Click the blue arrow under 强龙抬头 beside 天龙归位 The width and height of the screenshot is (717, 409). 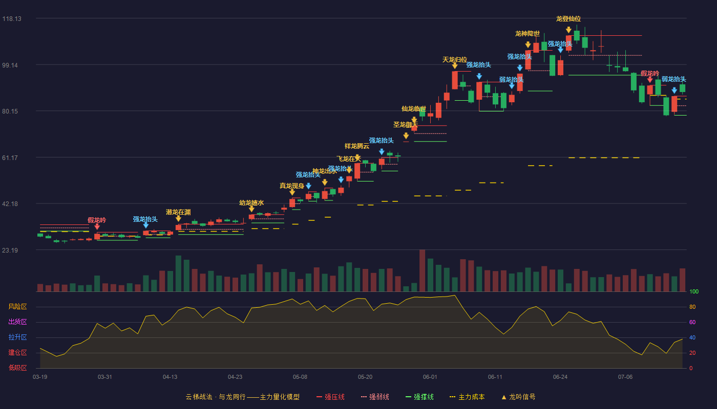point(479,77)
